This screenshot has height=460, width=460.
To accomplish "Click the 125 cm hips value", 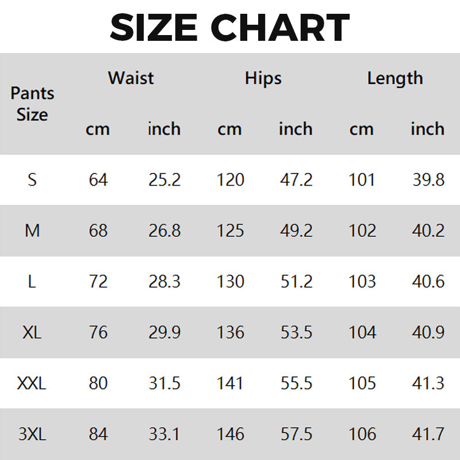I will 230,231.
